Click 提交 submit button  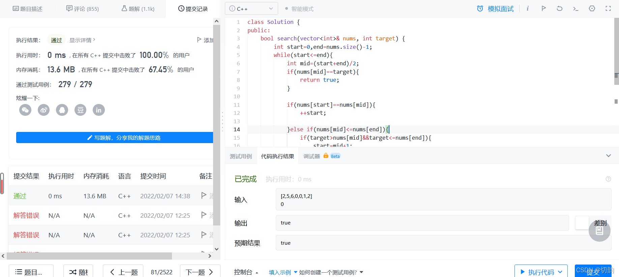[593, 272]
